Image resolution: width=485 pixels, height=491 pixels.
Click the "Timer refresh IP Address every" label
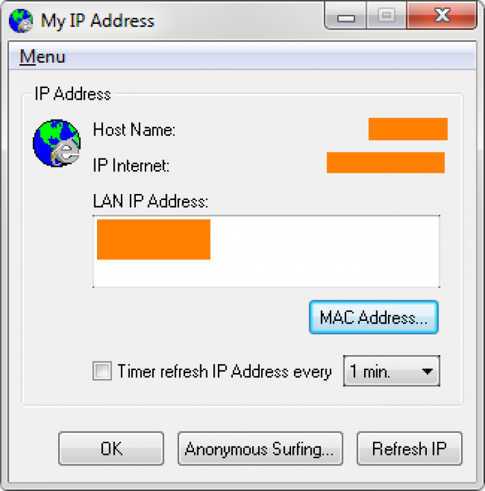(x=224, y=371)
